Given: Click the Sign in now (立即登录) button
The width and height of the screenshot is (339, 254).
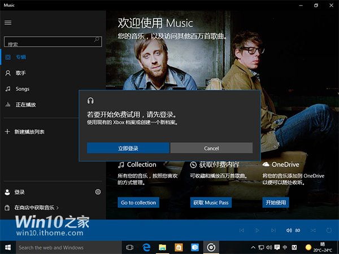Looking at the screenshot, I should tap(128, 148).
